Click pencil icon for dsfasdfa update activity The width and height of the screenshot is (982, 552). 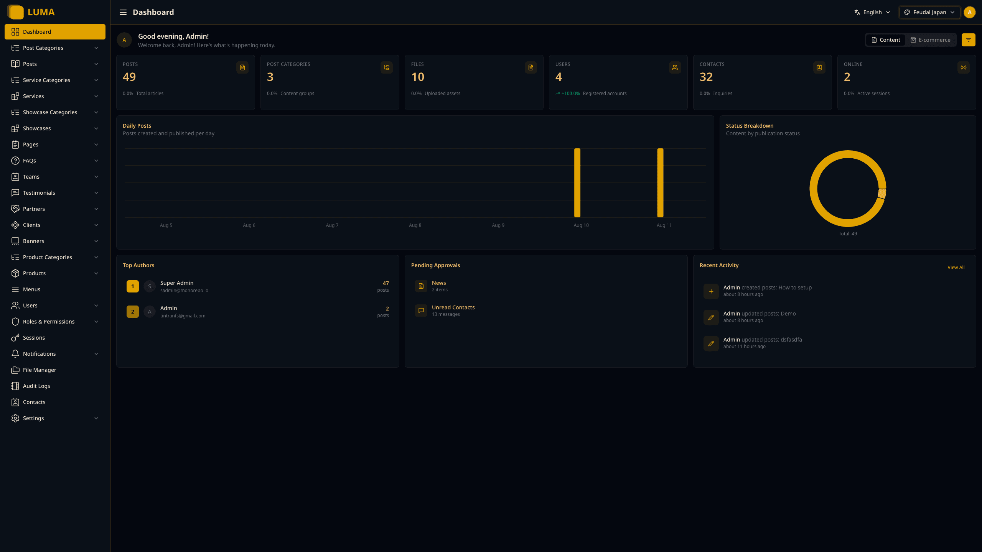point(711,343)
